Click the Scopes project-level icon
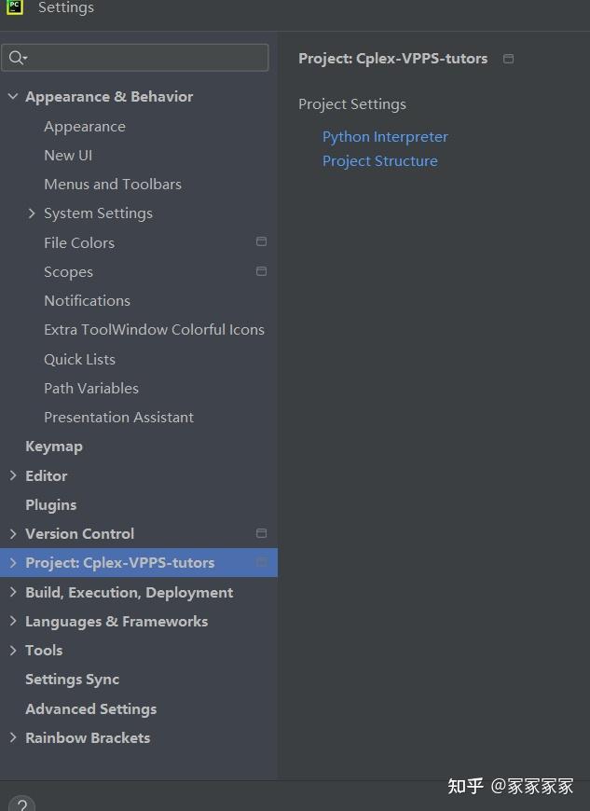 [261, 271]
